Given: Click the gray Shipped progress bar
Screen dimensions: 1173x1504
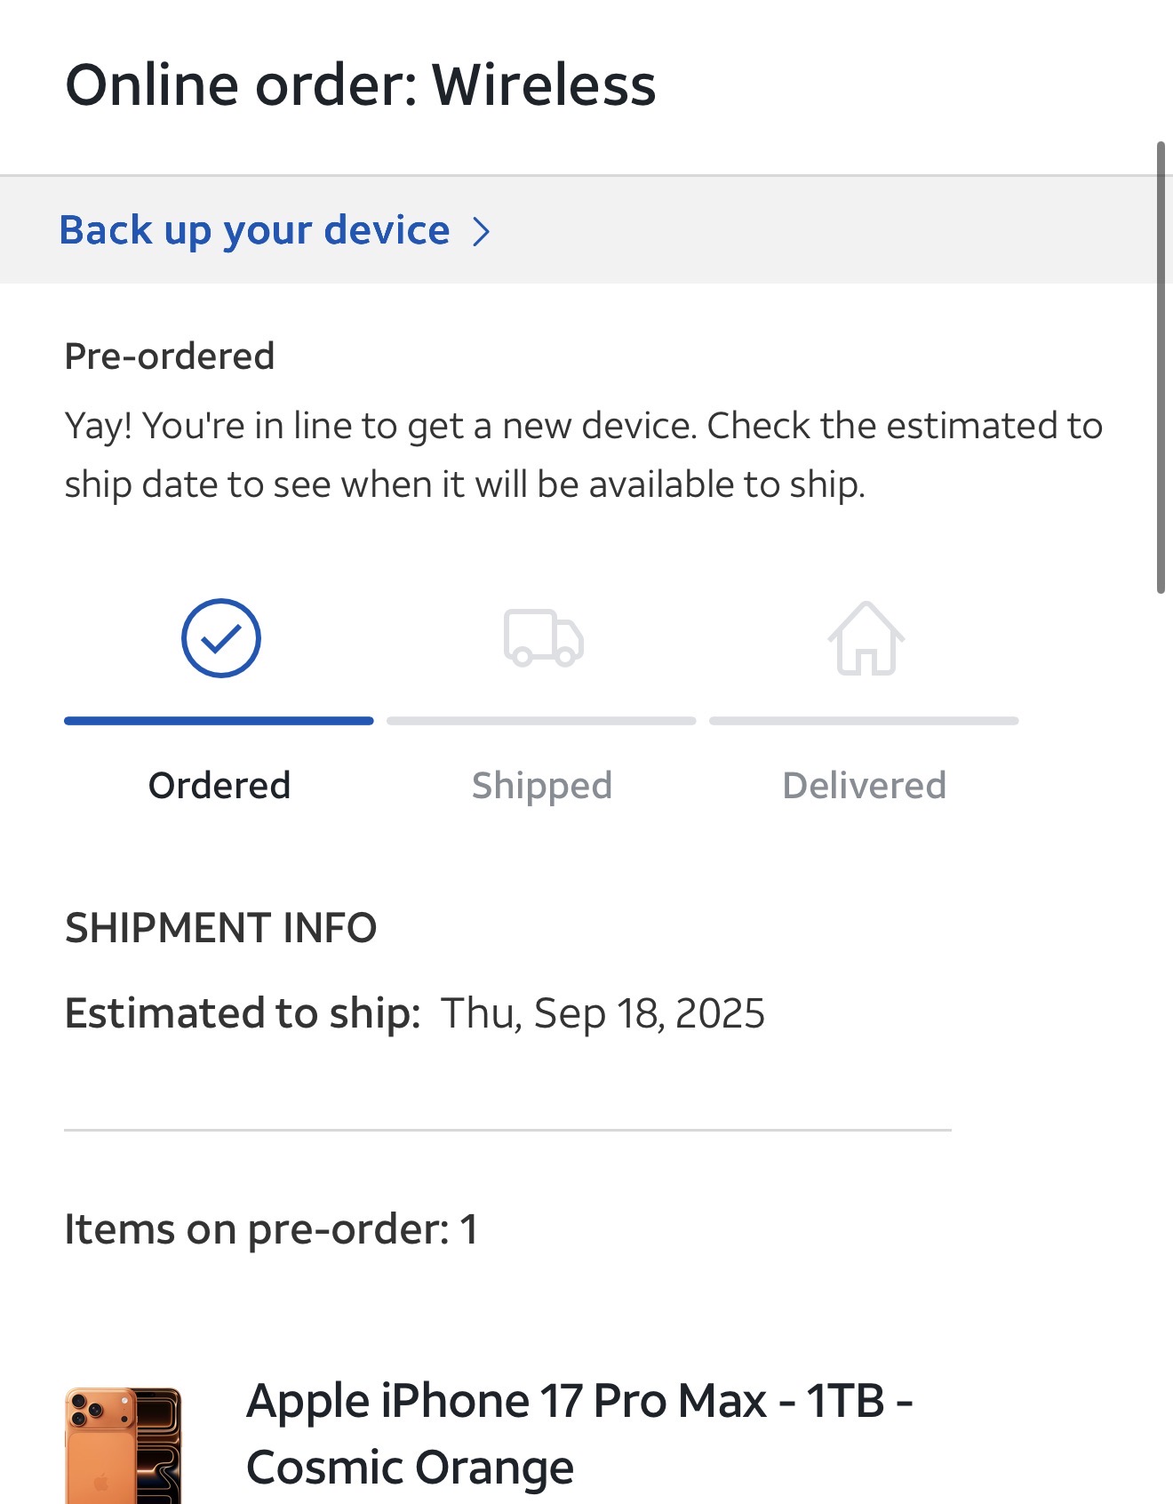Looking at the screenshot, I should (541, 721).
